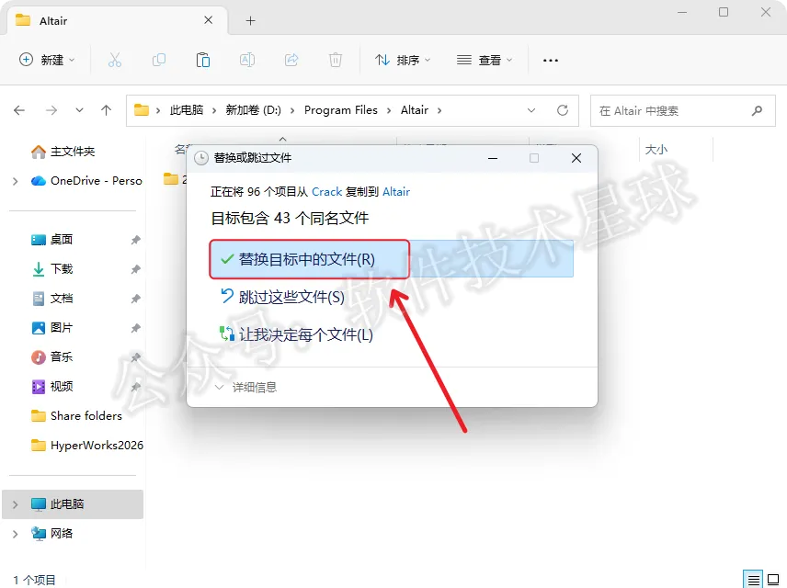Open 文档 documents in sidebar
The image size is (787, 588).
point(52,299)
